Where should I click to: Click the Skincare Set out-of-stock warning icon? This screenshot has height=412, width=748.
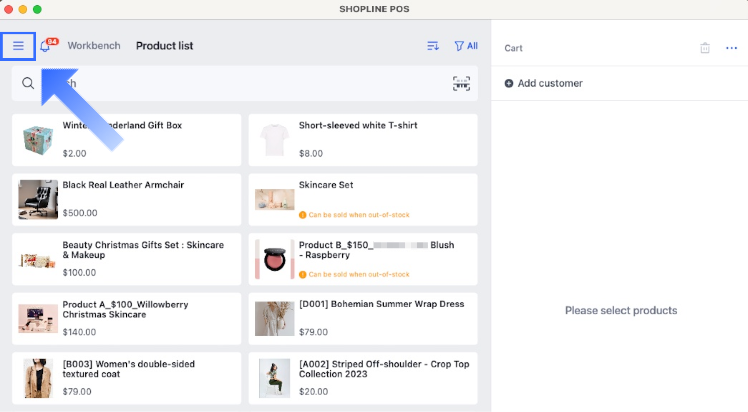(303, 215)
